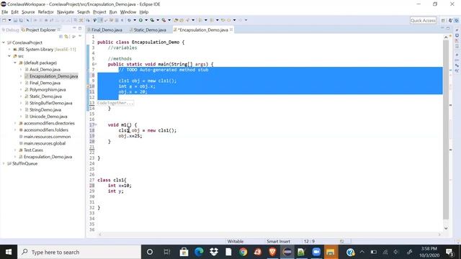
Task: Click the editor scroll up arrow
Action: (446, 37)
